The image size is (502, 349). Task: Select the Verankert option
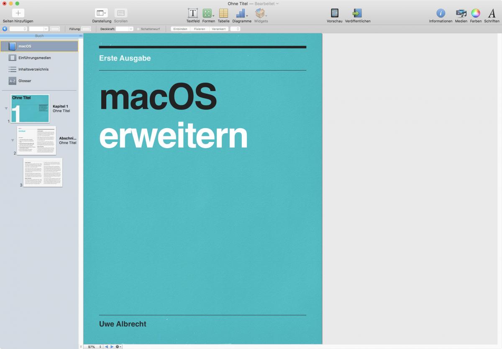(218, 29)
